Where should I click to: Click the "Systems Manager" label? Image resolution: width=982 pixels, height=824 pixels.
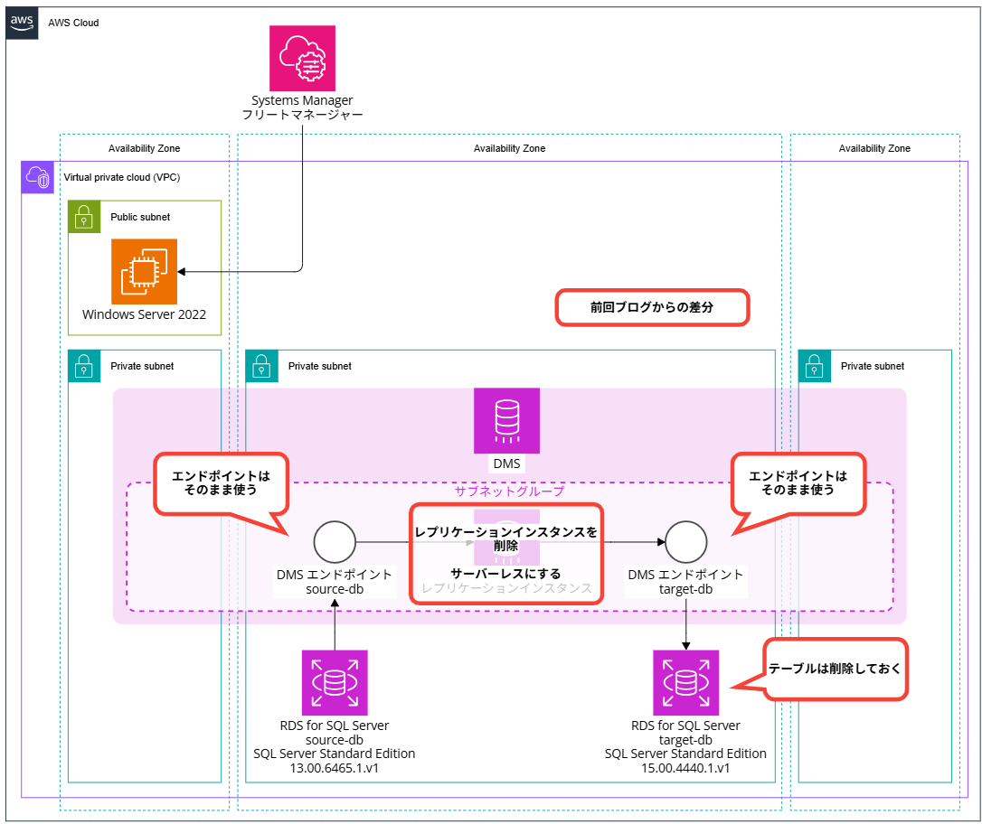coord(303,100)
